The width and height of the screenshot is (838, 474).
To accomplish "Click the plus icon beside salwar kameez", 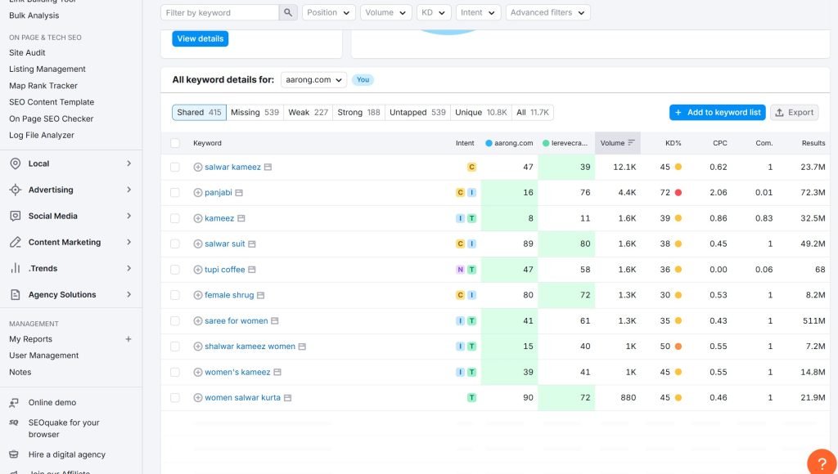I will (x=197, y=167).
